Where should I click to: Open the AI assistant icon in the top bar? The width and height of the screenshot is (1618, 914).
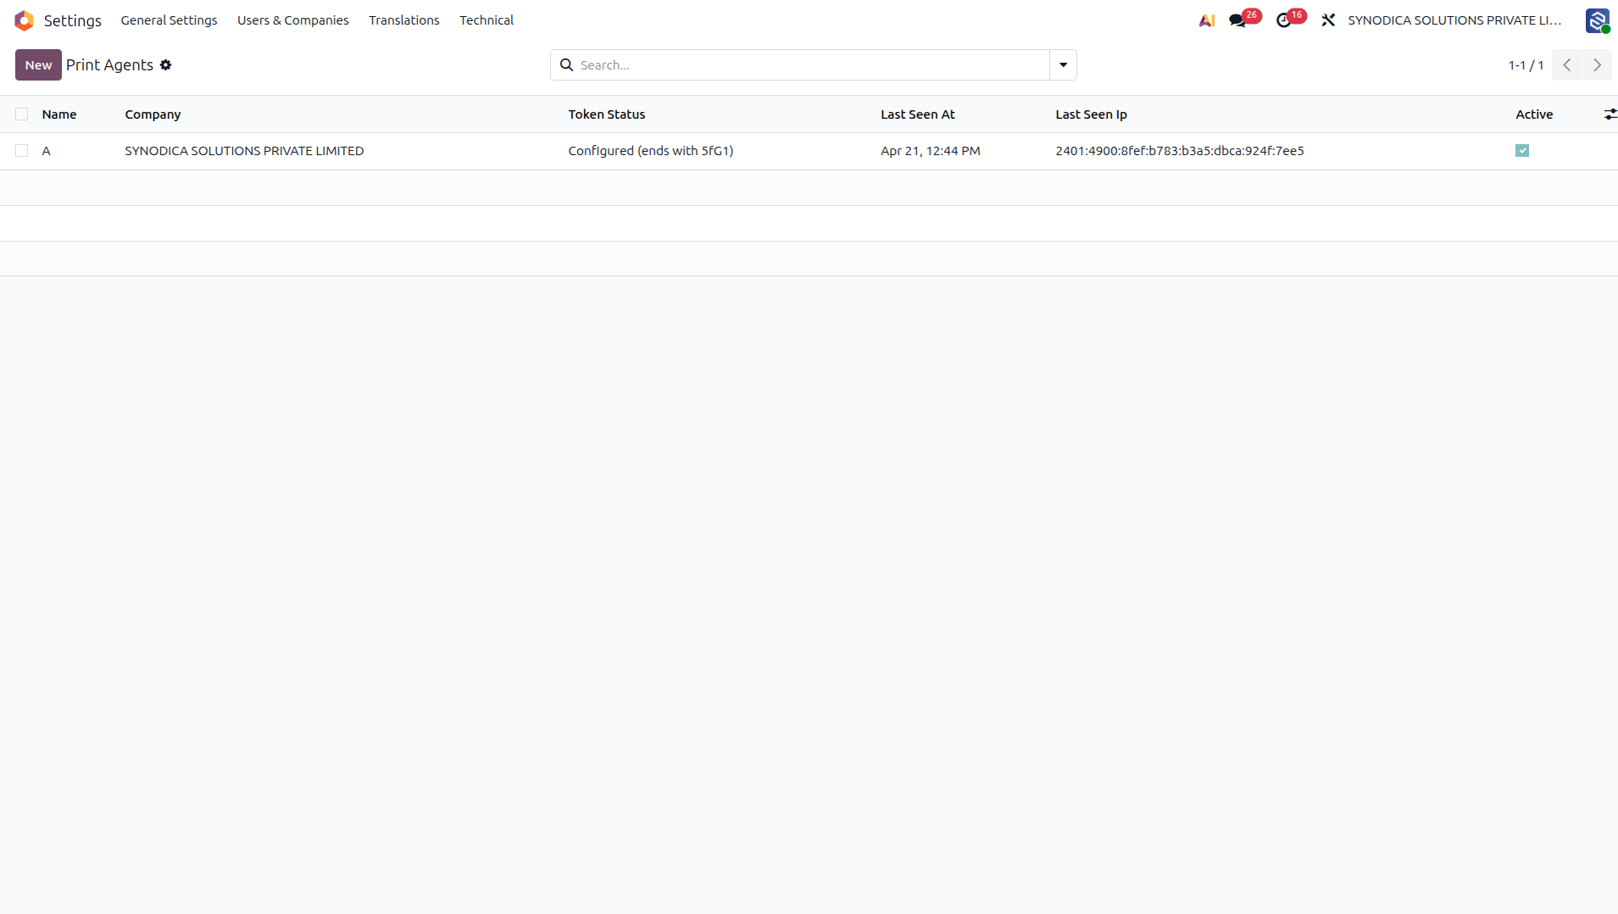(1207, 20)
